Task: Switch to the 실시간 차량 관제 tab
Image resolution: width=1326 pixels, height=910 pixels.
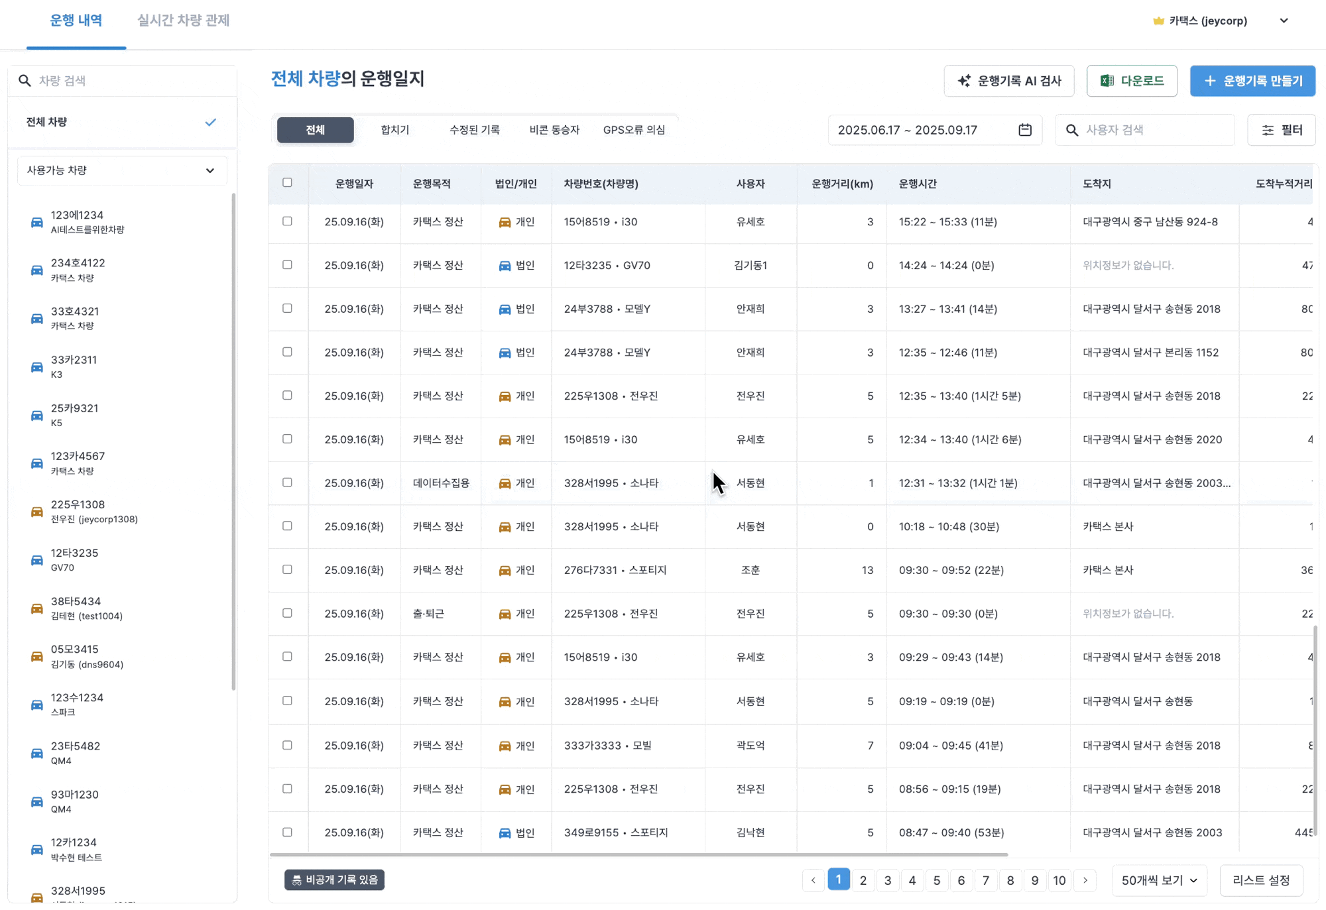Action: tap(183, 21)
